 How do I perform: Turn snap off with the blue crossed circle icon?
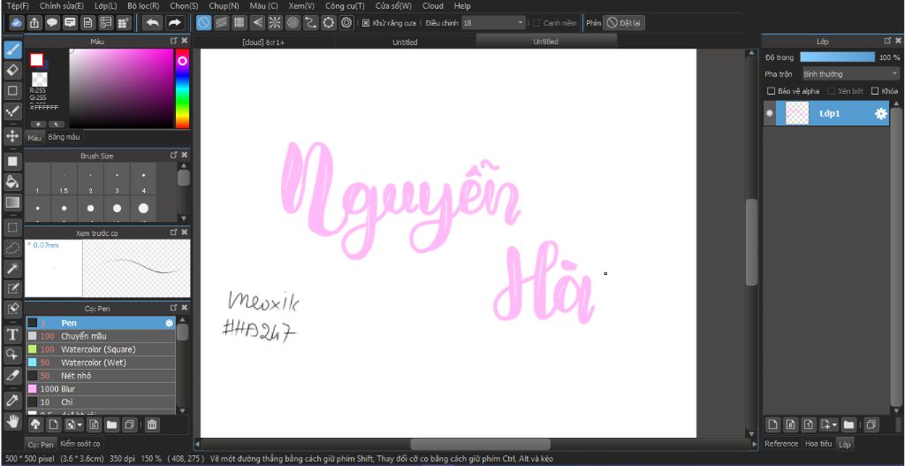[x=203, y=23]
